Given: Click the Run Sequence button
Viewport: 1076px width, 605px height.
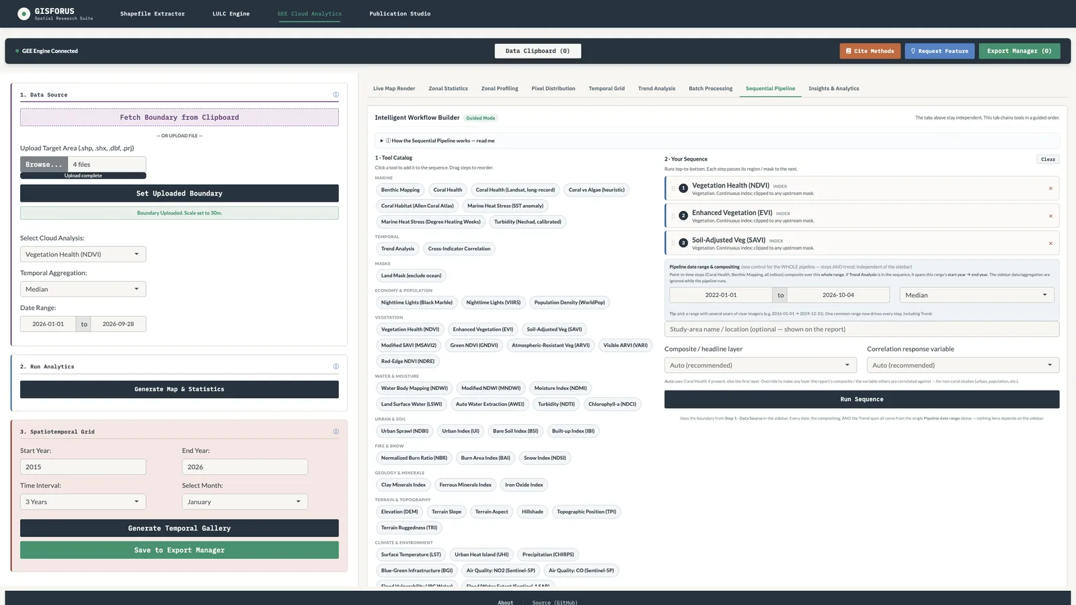Looking at the screenshot, I should pos(861,399).
